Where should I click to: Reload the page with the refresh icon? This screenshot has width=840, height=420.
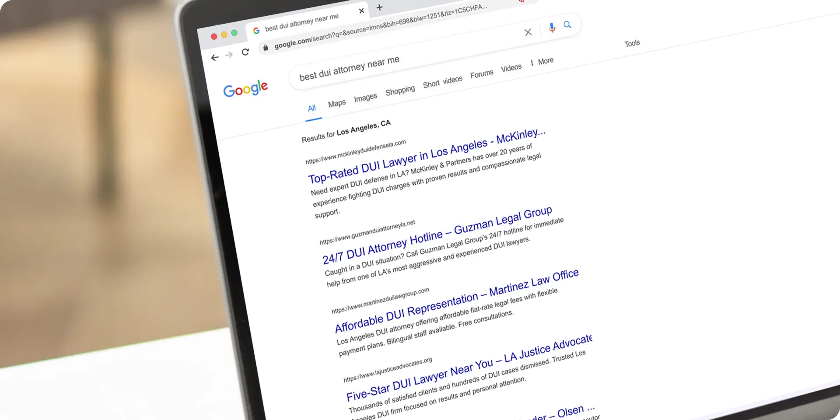coord(245,52)
